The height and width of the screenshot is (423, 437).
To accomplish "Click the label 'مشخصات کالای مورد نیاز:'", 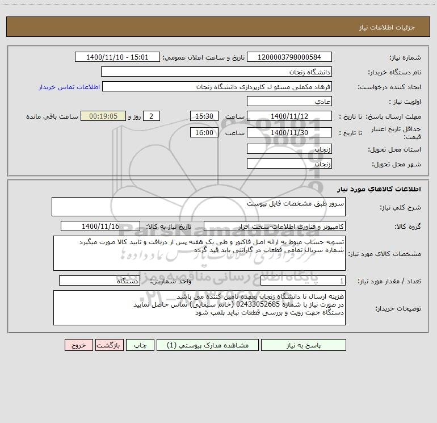I will [385, 254].
